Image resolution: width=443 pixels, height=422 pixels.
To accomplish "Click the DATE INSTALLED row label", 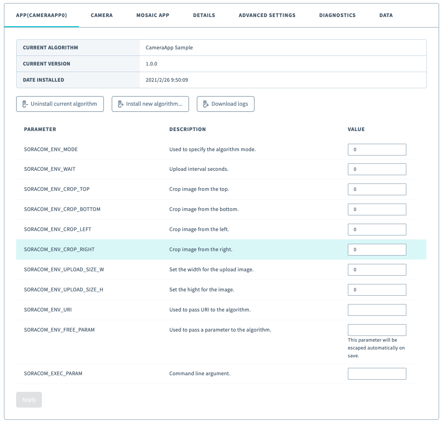I will 43,80.
